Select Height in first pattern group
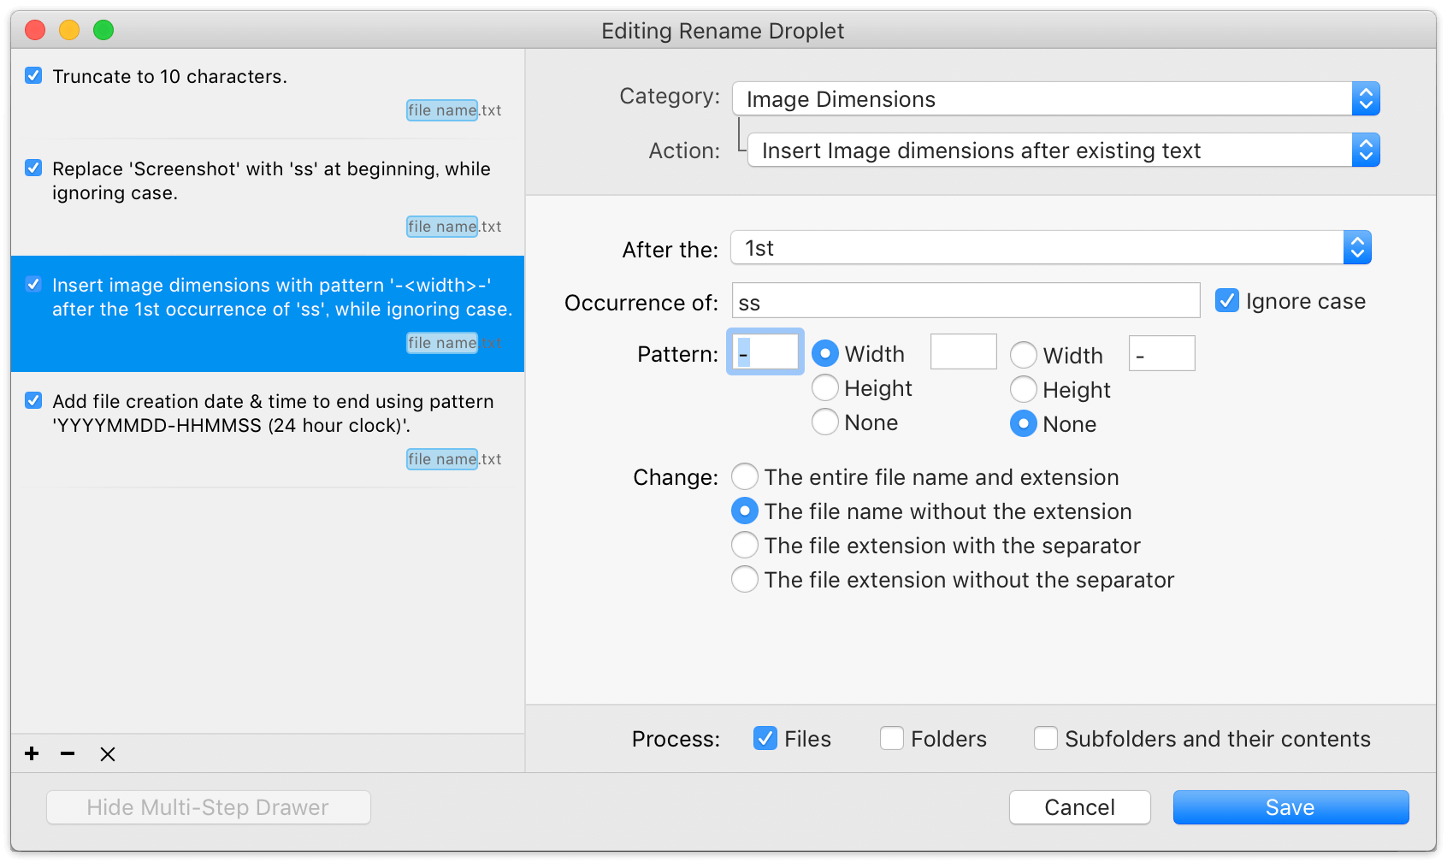 825,387
